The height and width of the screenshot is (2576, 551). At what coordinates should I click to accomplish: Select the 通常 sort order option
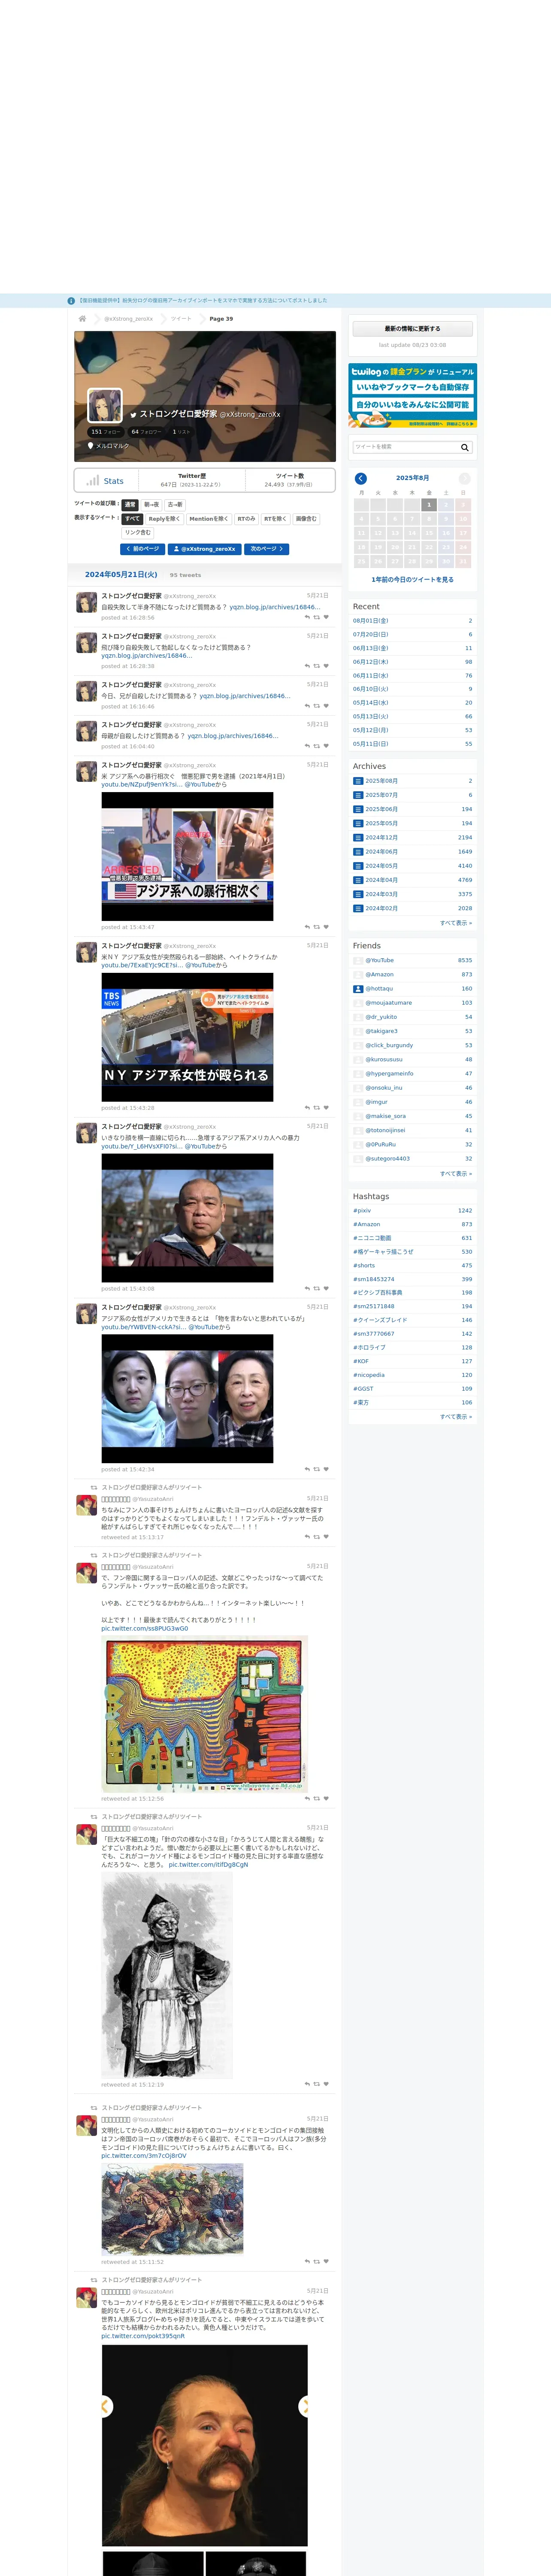tap(130, 505)
